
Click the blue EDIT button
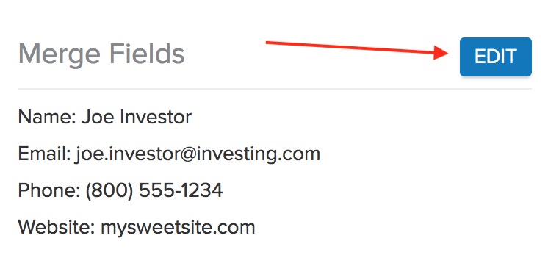tap(496, 57)
